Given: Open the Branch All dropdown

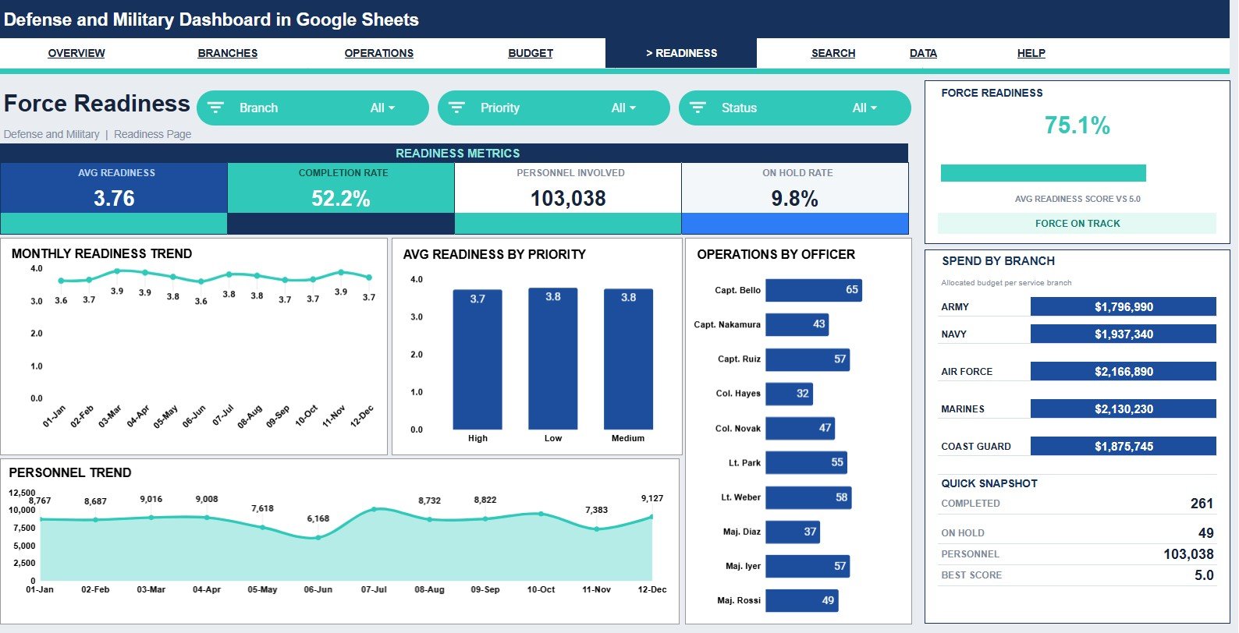Looking at the screenshot, I should [x=382, y=108].
